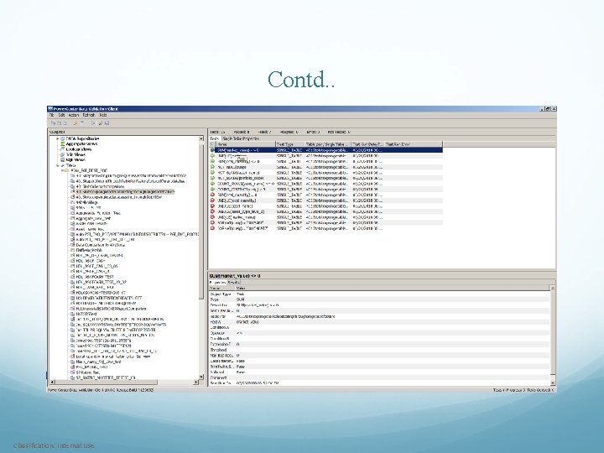Click the yellow pencil edit toolbar icon
Viewport: 604px width, 453px height.
click(75, 123)
